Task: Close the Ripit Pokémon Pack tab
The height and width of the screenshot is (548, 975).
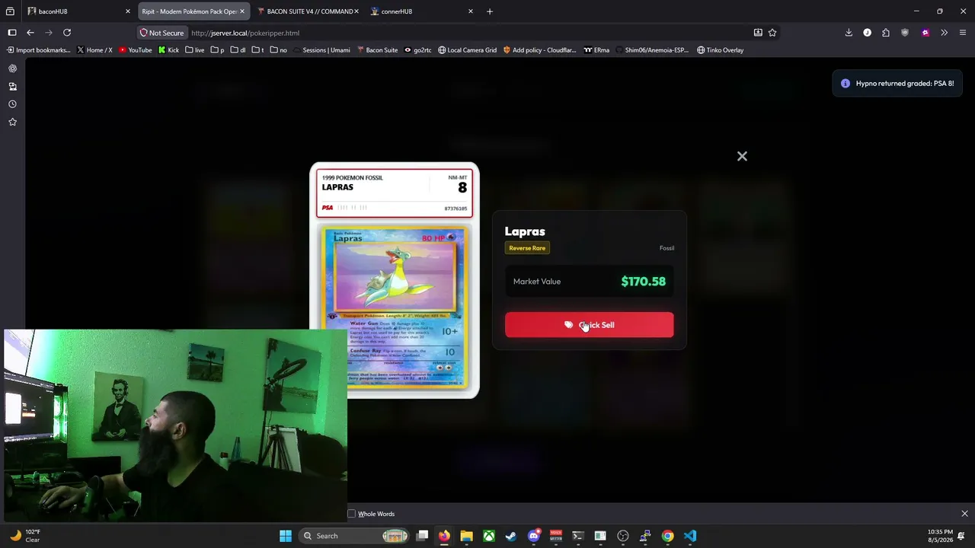Action: 242,11
